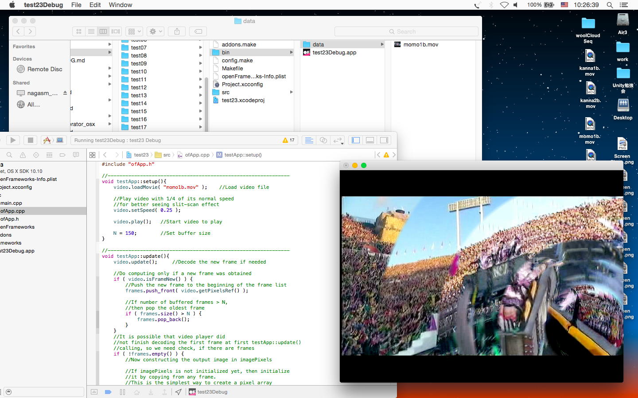The width and height of the screenshot is (638, 398).
Task: Switch to the Xcode assistant editor
Action: click(323, 140)
